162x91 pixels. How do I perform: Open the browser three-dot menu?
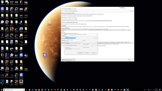pos(133,11)
